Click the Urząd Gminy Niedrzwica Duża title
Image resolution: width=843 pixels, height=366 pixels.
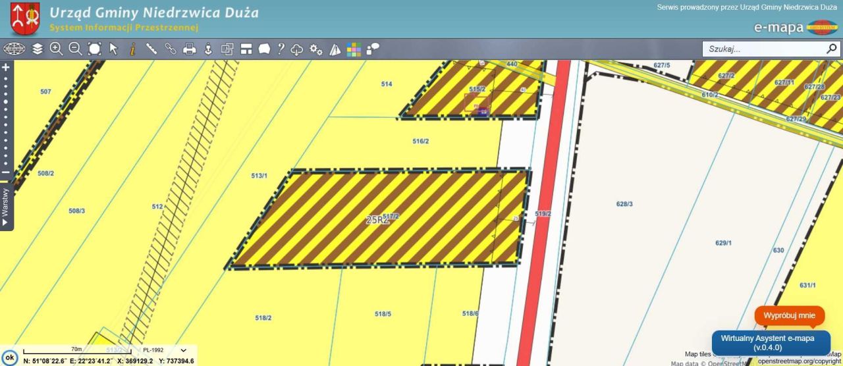[154, 13]
